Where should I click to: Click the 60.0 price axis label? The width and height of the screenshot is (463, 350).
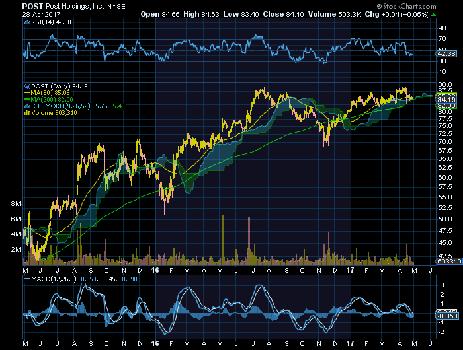(x=445, y=178)
